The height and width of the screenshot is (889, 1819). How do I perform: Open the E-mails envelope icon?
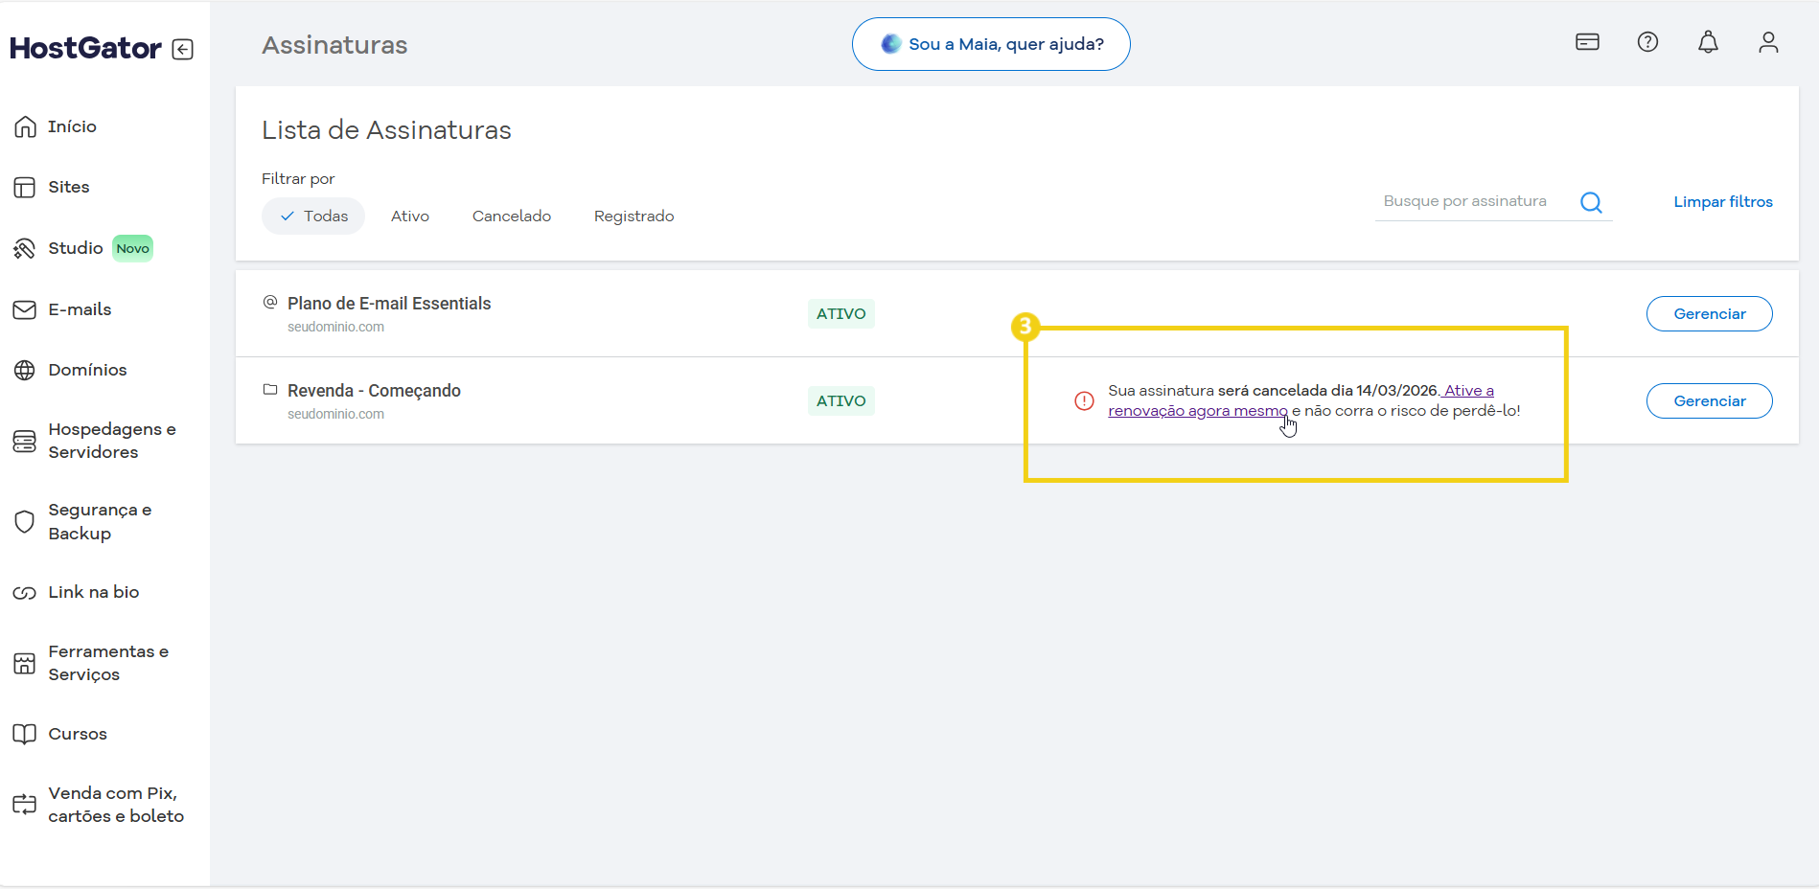click(x=25, y=309)
